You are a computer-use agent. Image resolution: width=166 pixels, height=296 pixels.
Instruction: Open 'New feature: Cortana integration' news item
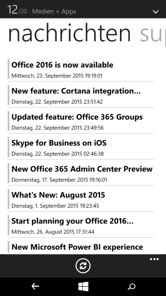pos(81,95)
